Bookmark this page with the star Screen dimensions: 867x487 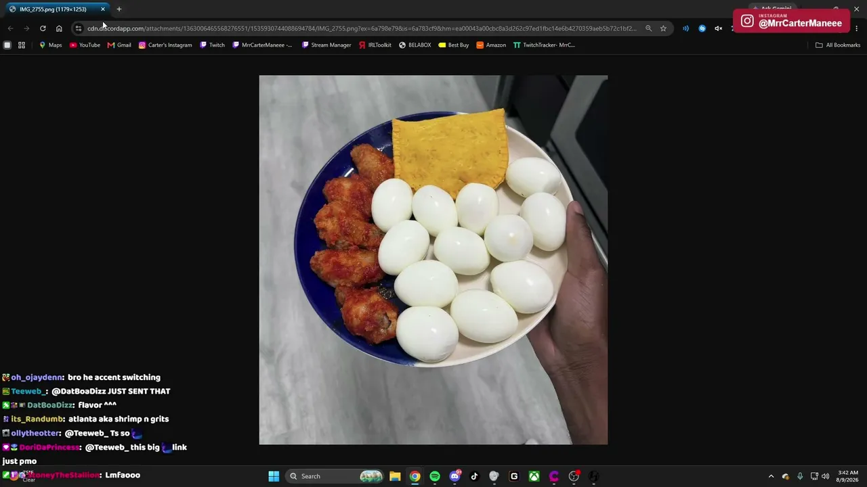(663, 28)
